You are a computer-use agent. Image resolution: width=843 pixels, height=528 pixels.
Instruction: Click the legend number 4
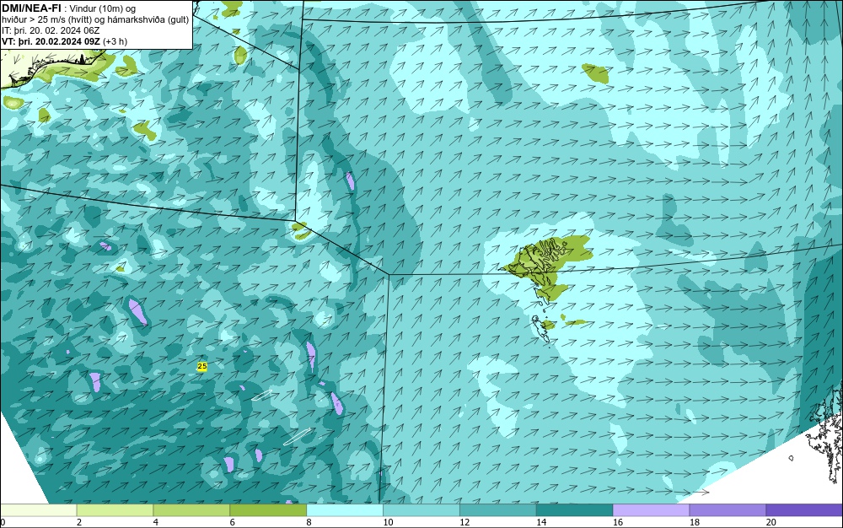pos(155,523)
